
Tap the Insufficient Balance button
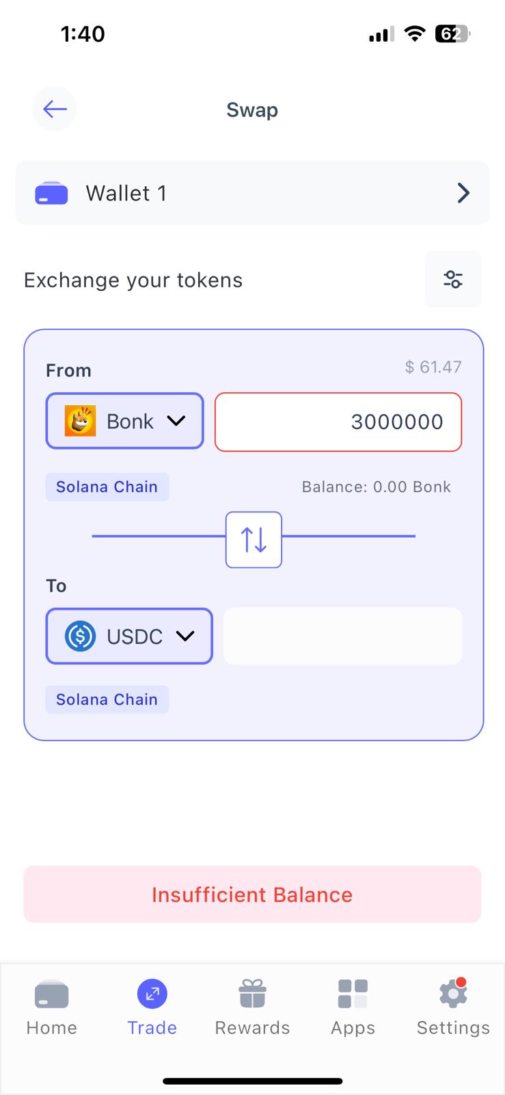tap(252, 894)
